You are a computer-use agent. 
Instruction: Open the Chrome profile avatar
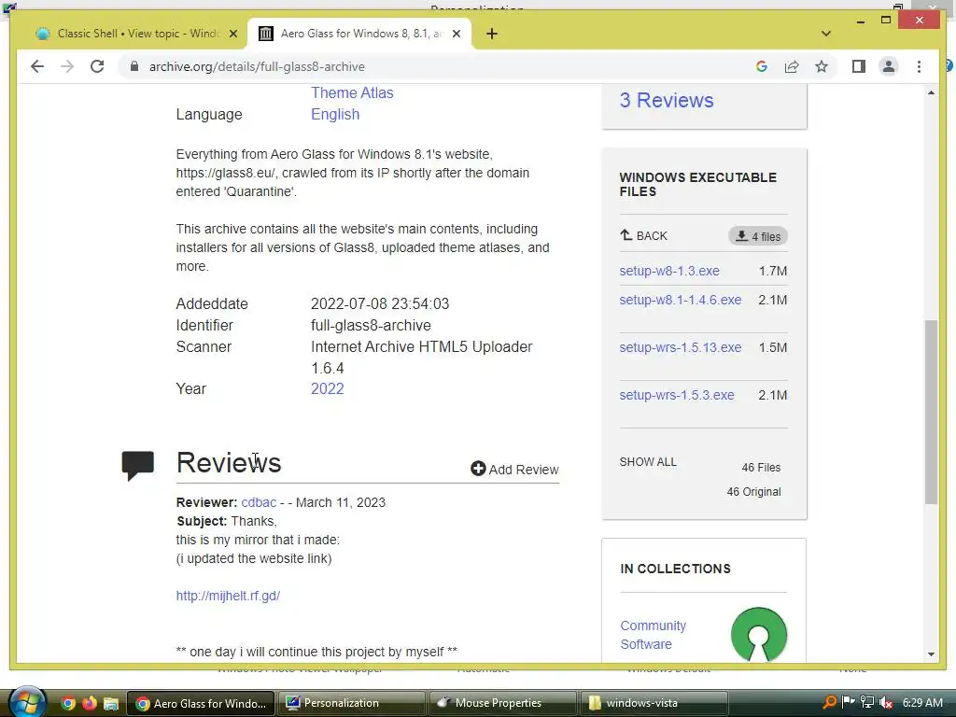(x=889, y=66)
